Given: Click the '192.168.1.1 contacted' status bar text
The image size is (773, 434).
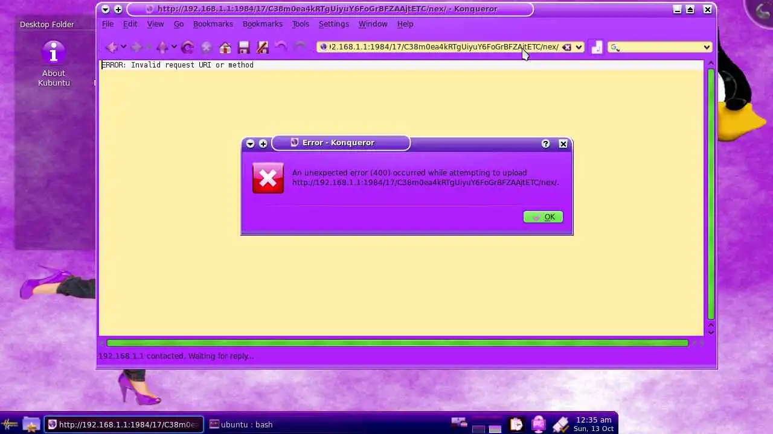Looking at the screenshot, I should point(176,356).
